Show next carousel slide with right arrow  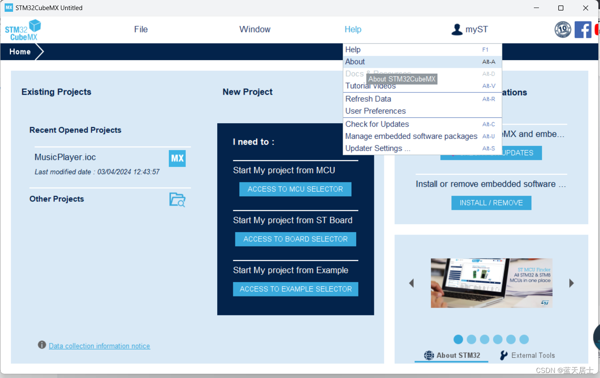coord(571,283)
